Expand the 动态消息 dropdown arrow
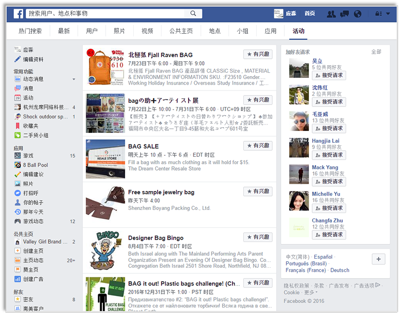This screenshot has height=313, width=399. point(74,79)
